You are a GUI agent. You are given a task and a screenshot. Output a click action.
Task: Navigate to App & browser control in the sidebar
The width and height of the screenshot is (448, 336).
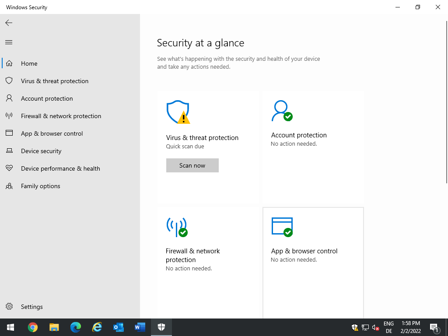coord(52,133)
